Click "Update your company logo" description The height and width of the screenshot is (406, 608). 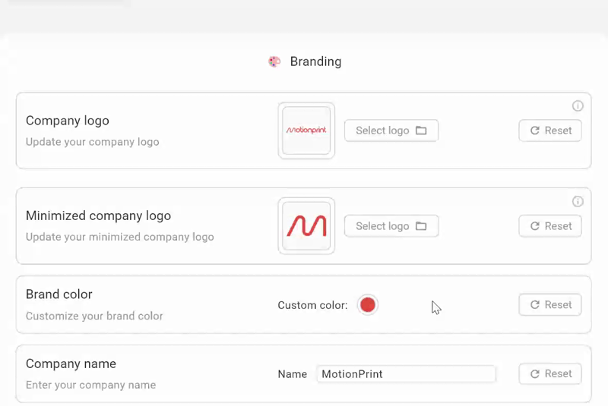[92, 142]
